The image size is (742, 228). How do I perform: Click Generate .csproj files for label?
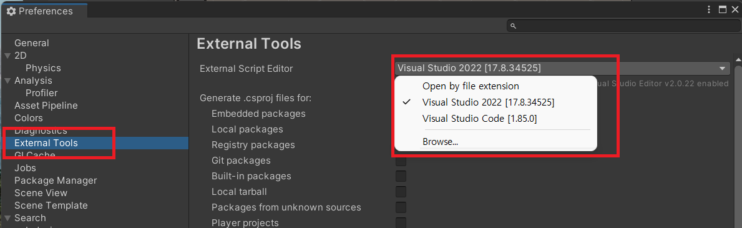click(255, 98)
